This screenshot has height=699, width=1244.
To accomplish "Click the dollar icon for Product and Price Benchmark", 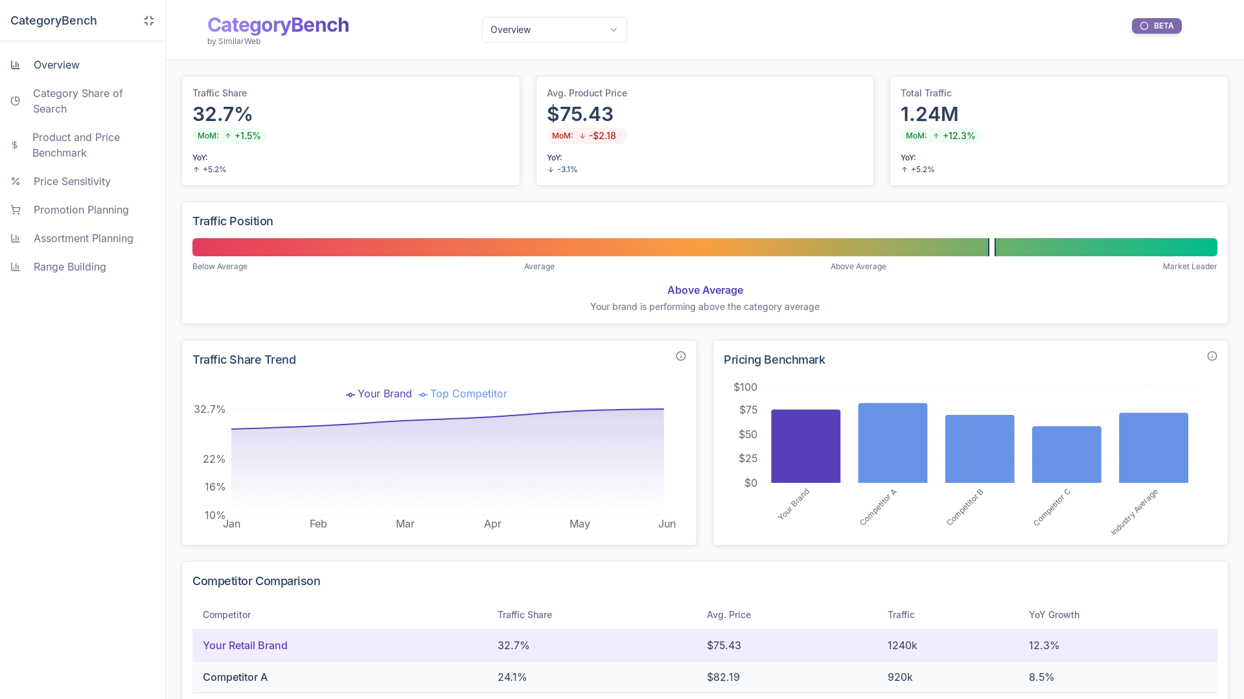I will [x=15, y=145].
